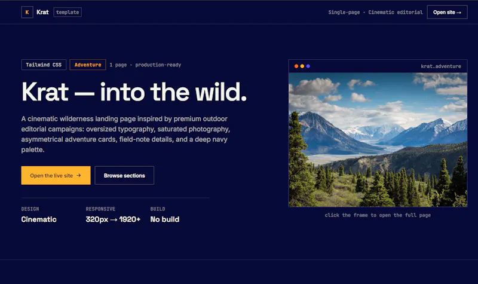
Task: Click the template badge beside Krat
Action: pos(68,12)
